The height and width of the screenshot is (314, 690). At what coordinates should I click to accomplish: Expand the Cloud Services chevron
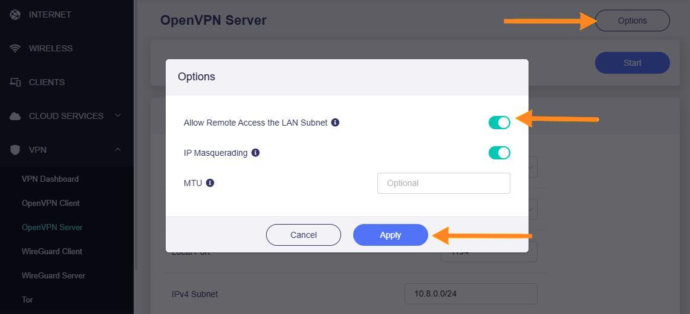pyautogui.click(x=117, y=115)
